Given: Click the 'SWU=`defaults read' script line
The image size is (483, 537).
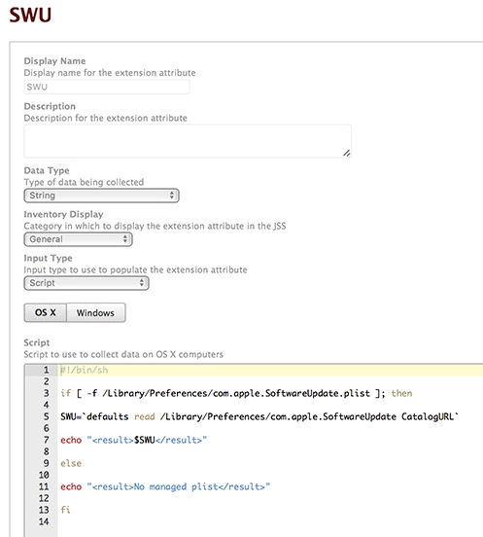Looking at the screenshot, I should [259, 416].
